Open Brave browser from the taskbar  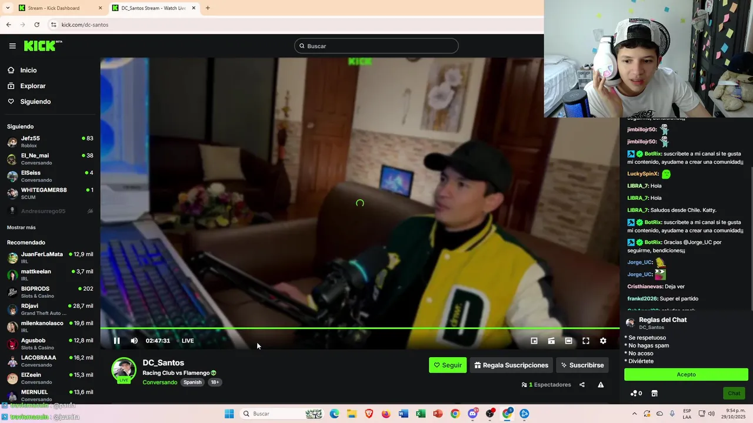(x=369, y=414)
